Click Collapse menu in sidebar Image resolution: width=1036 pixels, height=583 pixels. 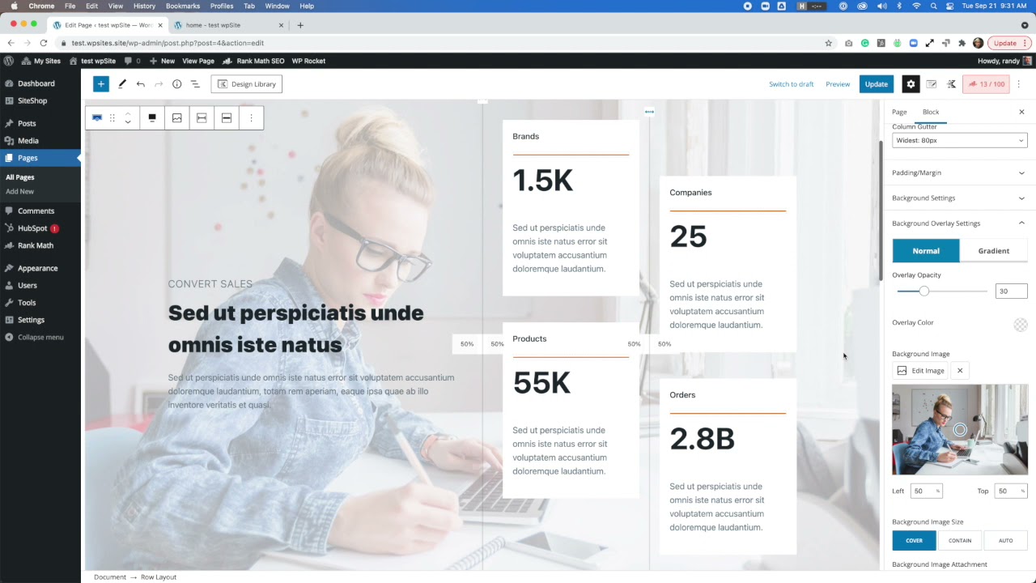(x=40, y=337)
